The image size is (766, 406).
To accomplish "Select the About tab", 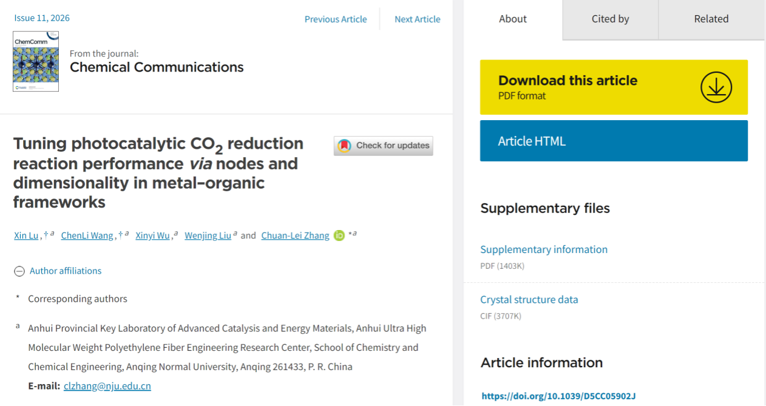I will tap(513, 19).
